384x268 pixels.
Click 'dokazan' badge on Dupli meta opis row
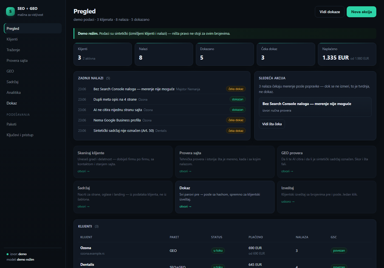pos(238,99)
